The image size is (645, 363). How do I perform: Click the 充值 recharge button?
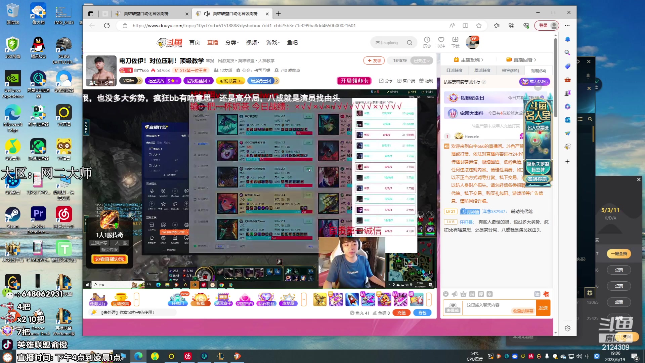click(401, 313)
